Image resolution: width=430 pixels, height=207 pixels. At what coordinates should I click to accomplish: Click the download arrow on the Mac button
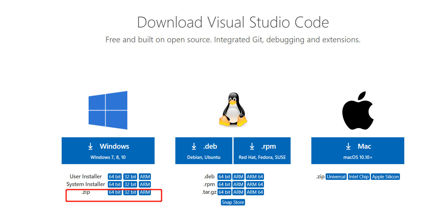348,146
